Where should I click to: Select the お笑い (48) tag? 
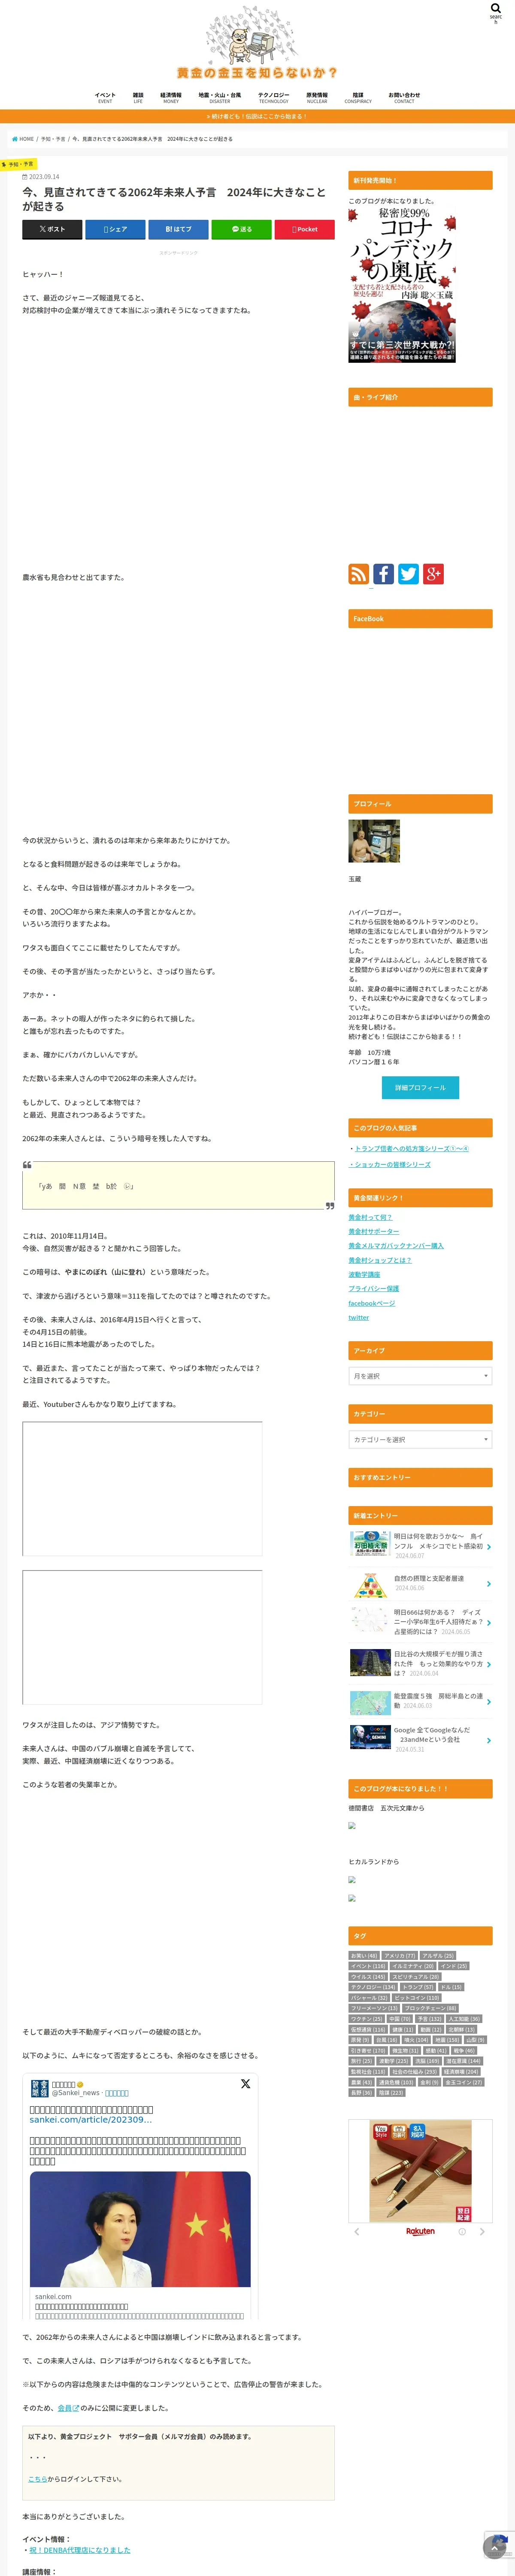point(364,1956)
